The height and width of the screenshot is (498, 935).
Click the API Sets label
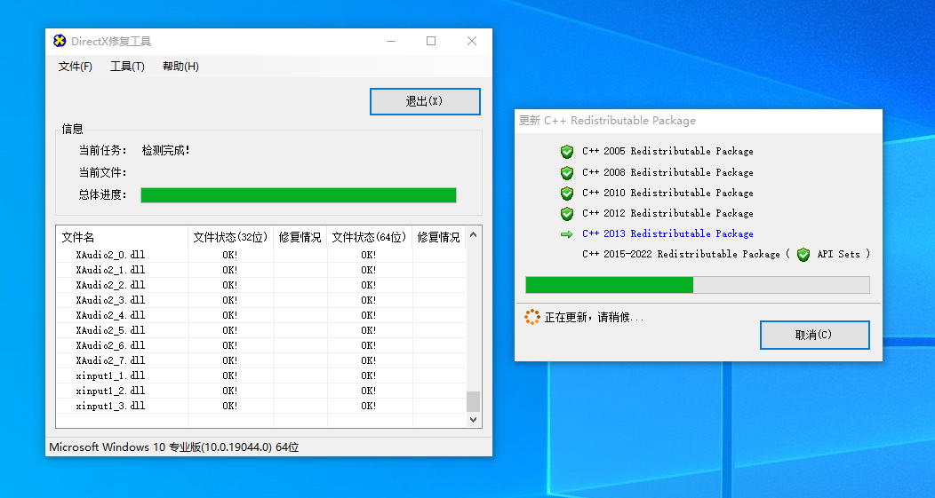point(838,255)
